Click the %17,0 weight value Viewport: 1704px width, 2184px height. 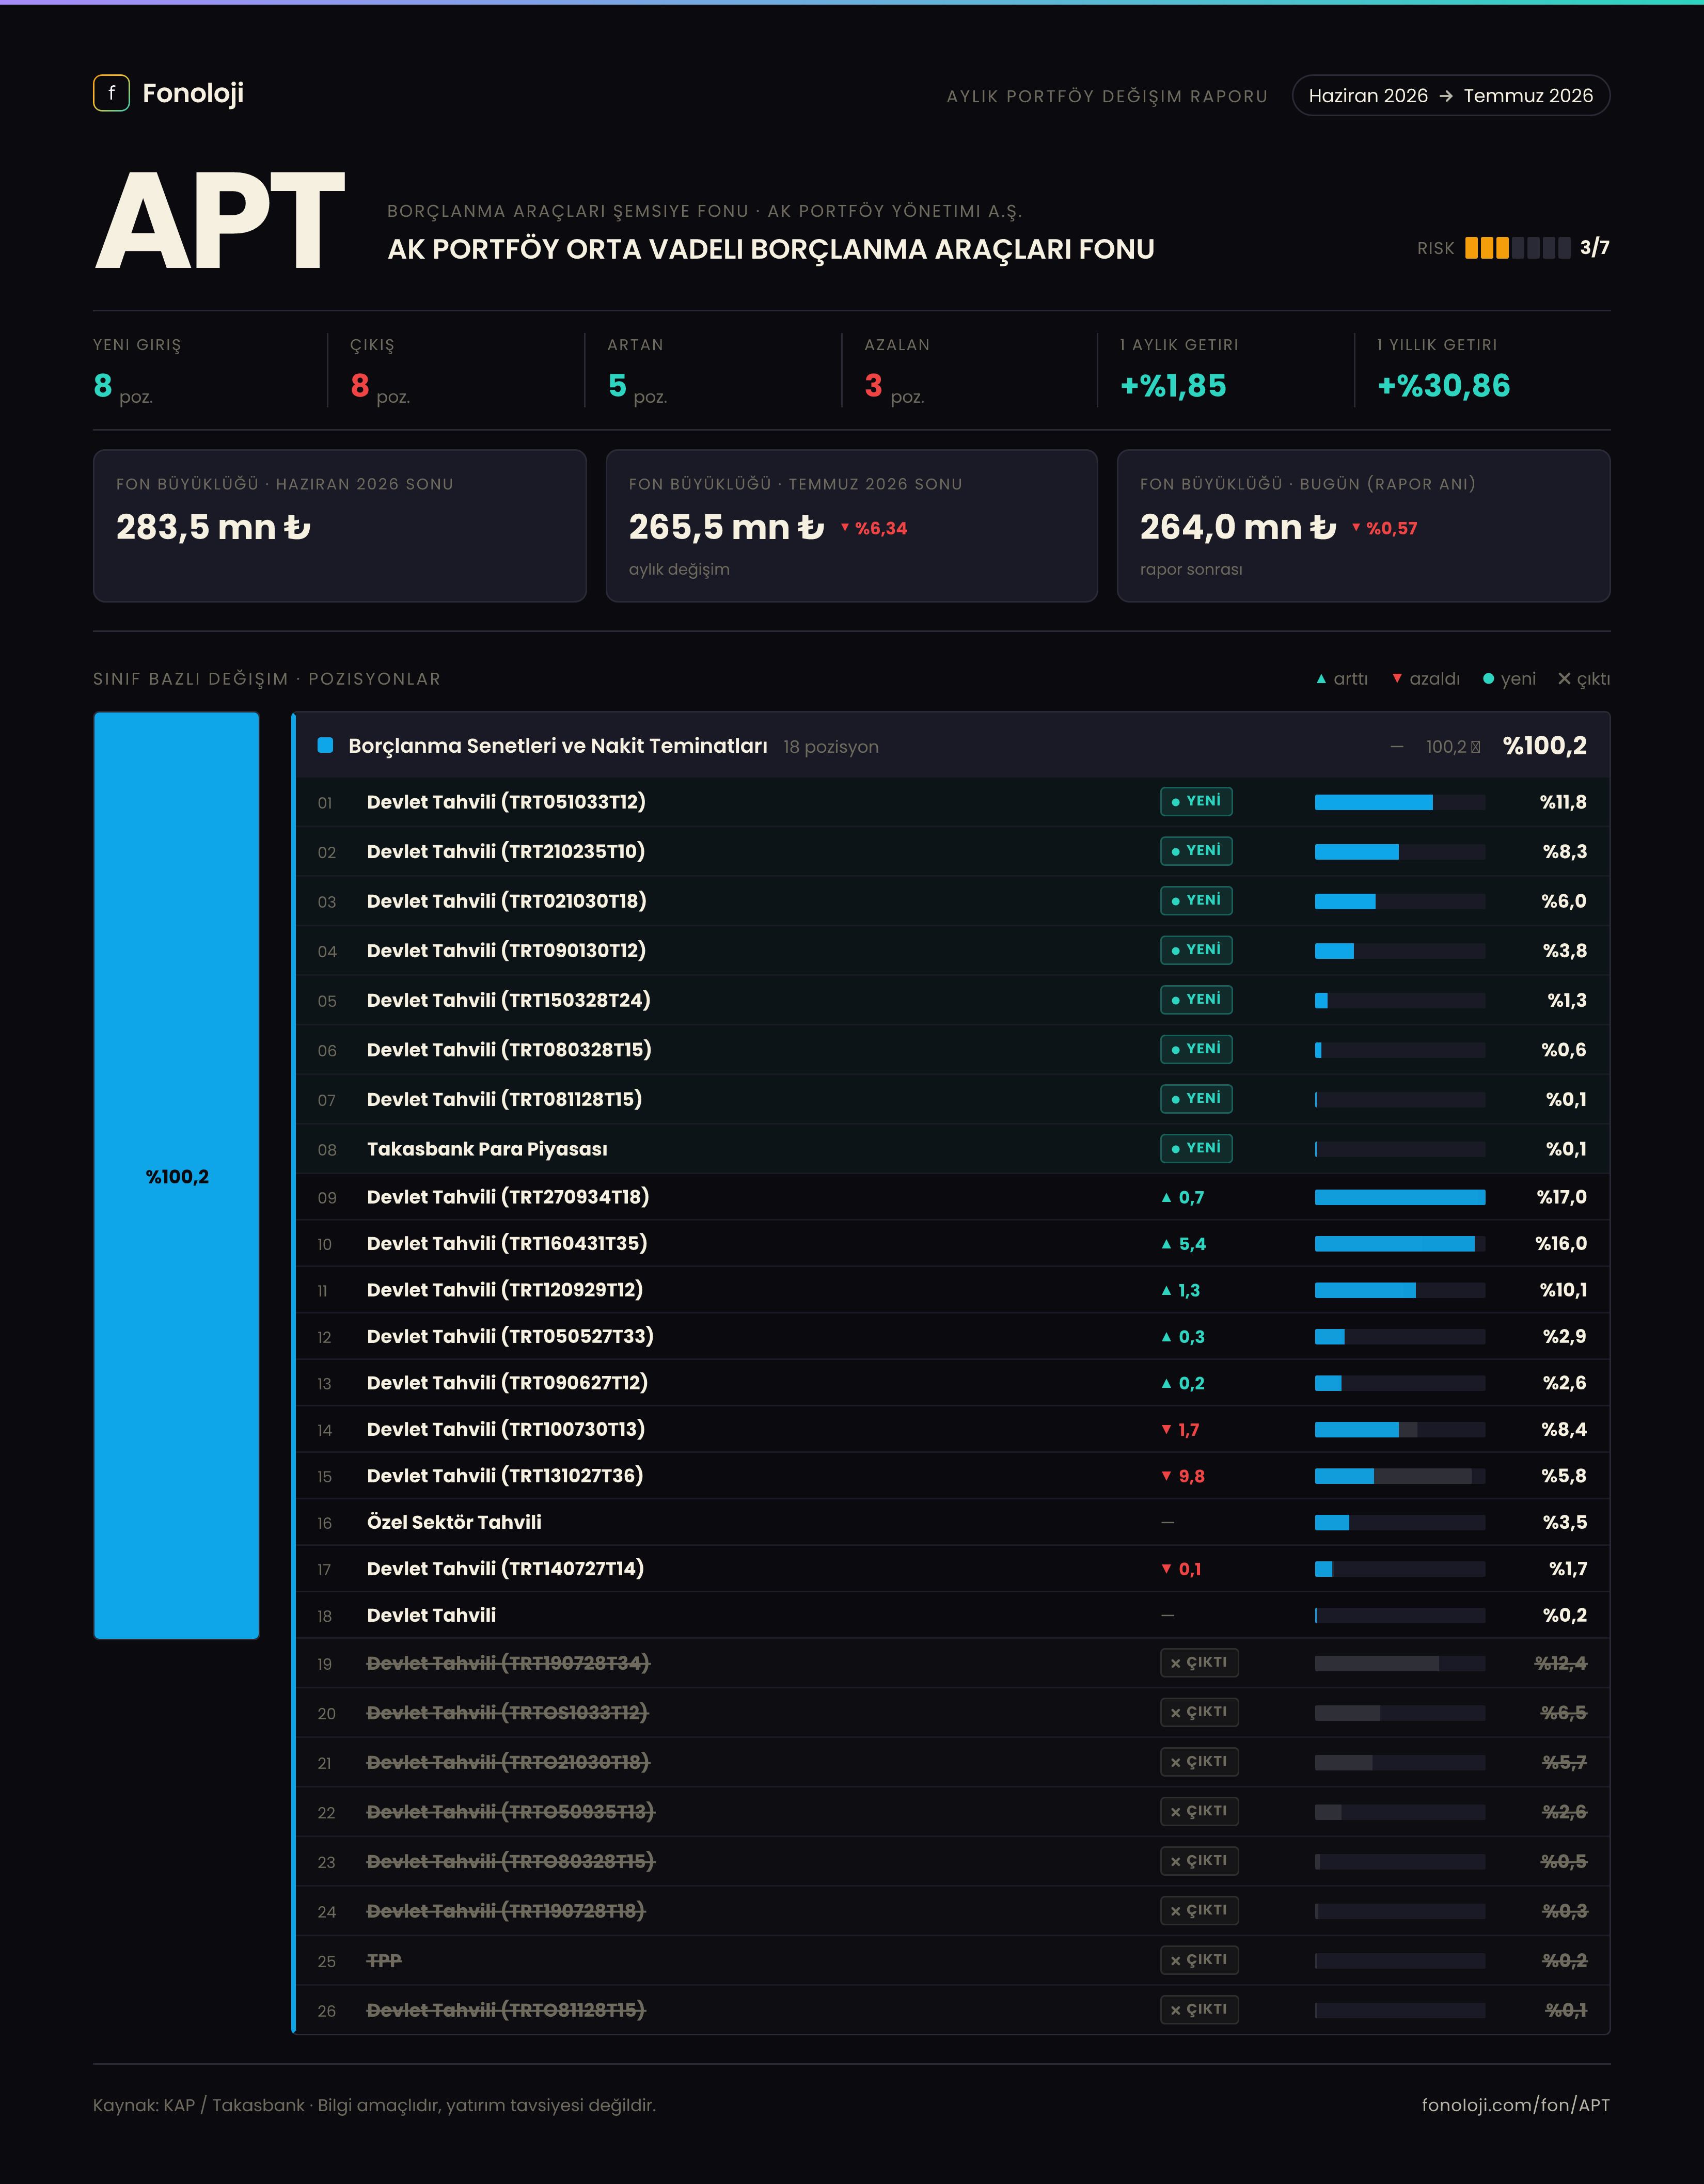pyautogui.click(x=1561, y=1197)
